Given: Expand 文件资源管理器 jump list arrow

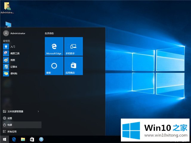Looking at the screenshot, I should pyautogui.click(x=38, y=111).
